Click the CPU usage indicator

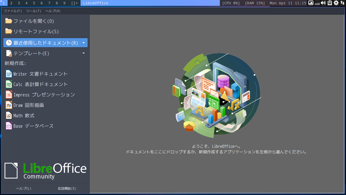click(x=231, y=3)
